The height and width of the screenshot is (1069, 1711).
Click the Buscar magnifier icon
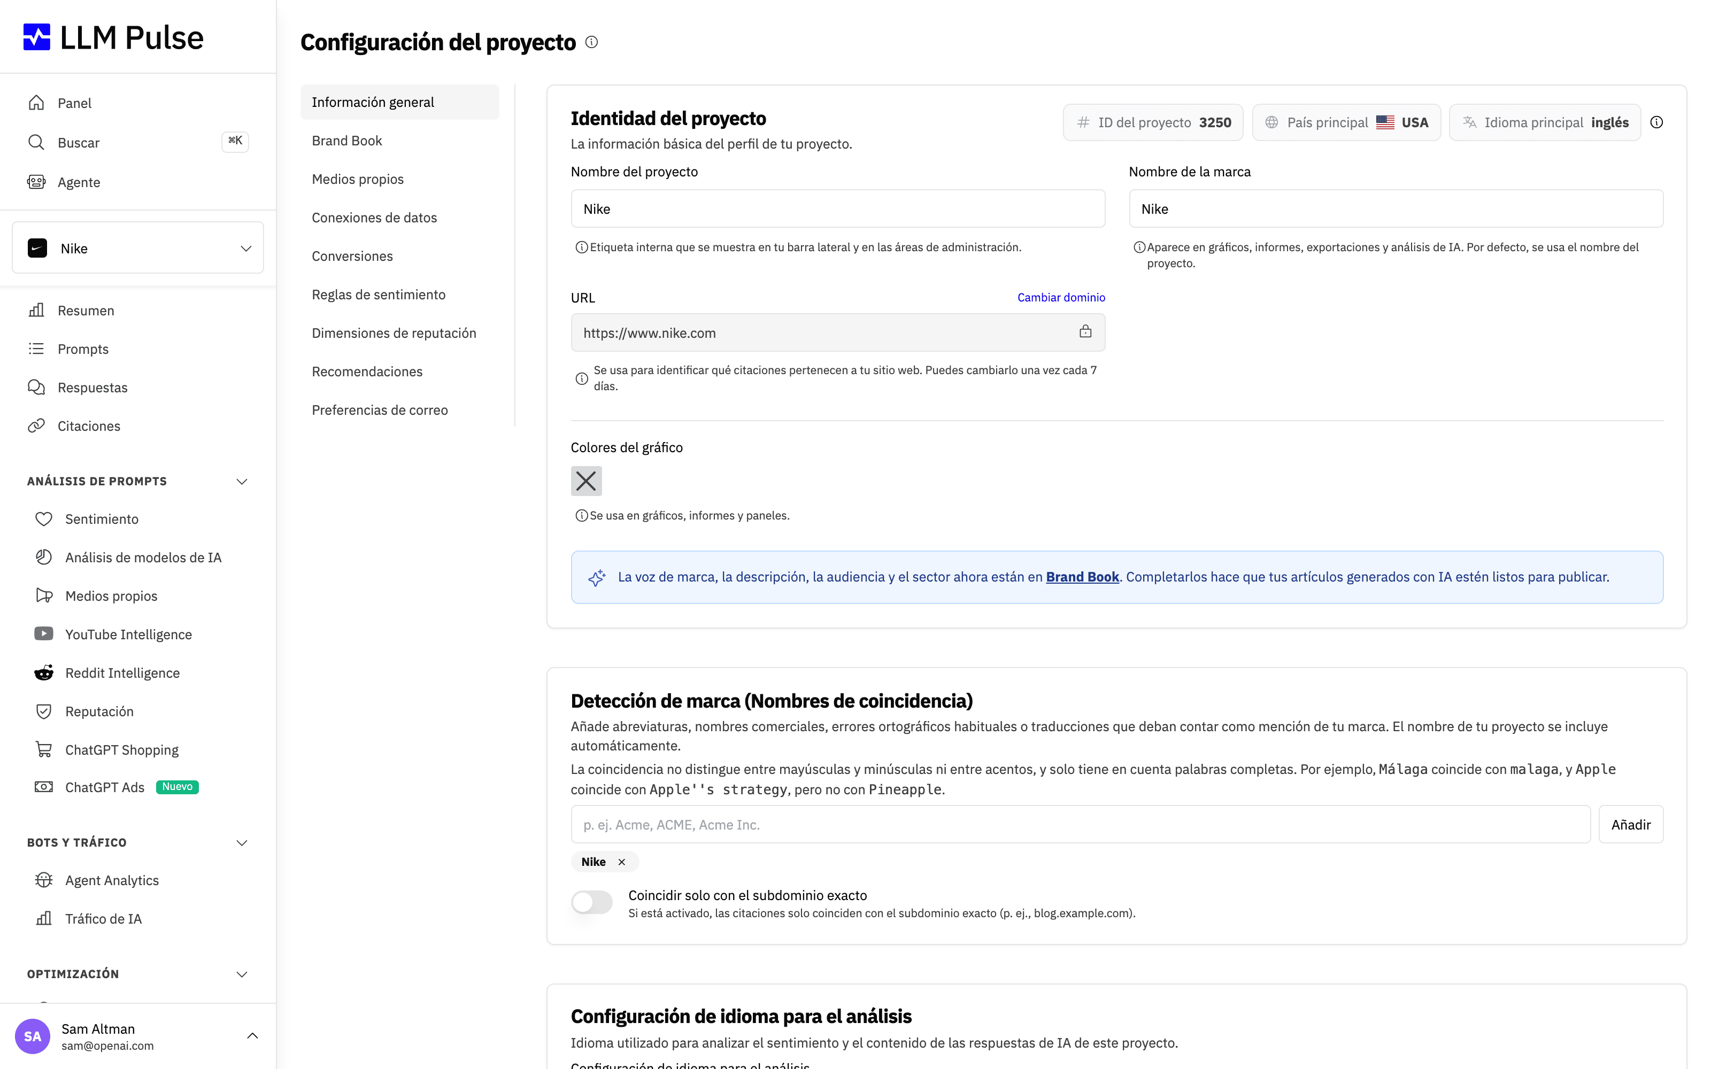(36, 142)
